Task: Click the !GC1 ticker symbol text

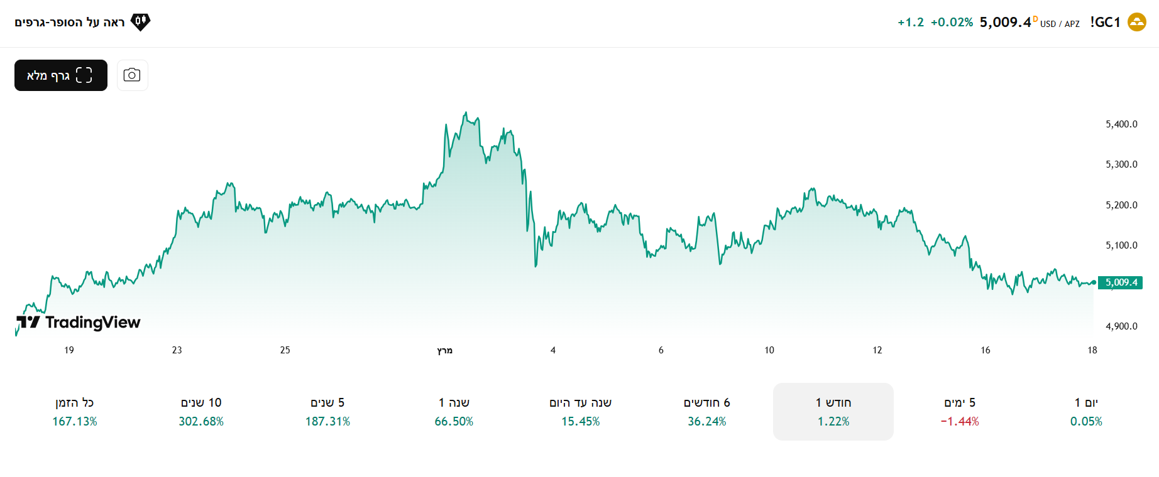Action: [x=1105, y=23]
